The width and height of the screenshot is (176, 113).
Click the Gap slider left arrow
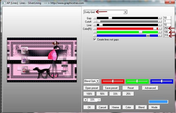(95, 18)
